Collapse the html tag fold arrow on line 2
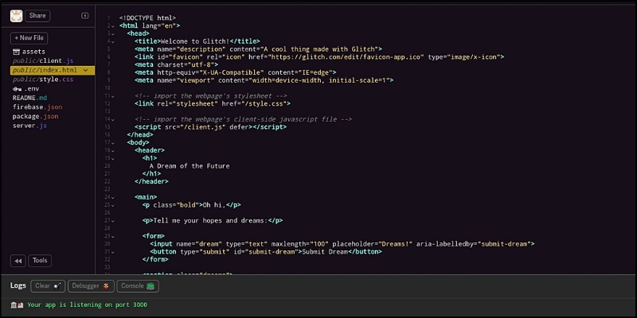The height and width of the screenshot is (318, 637). pyautogui.click(x=113, y=26)
